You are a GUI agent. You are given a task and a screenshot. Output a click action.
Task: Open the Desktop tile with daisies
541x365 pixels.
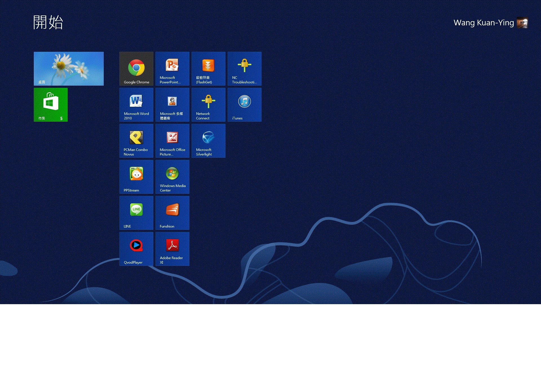pos(69,69)
